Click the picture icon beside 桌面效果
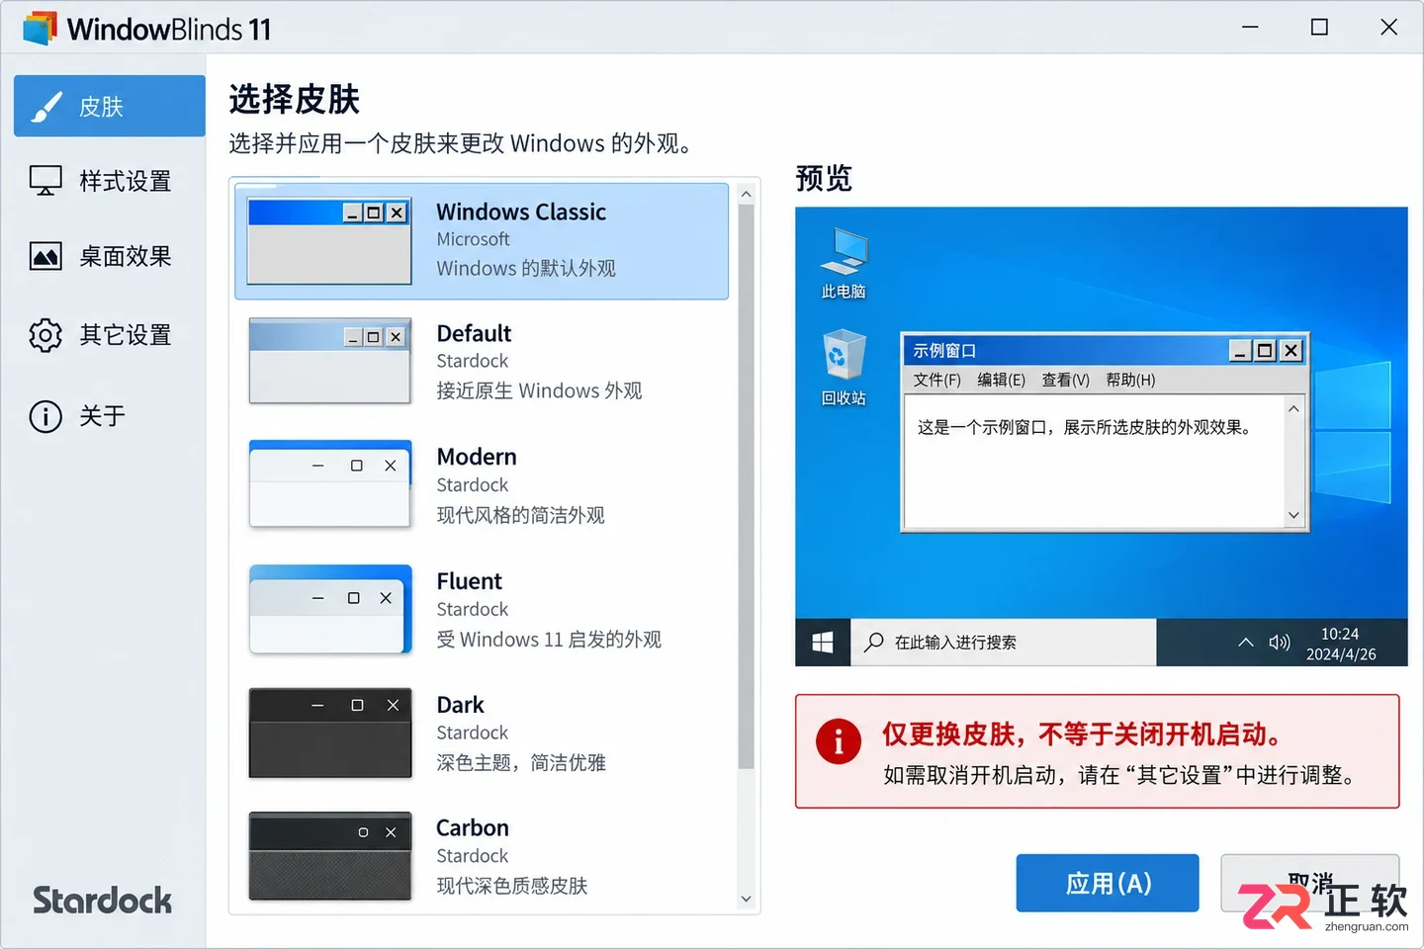Screen dimensions: 1424x949 [45, 257]
